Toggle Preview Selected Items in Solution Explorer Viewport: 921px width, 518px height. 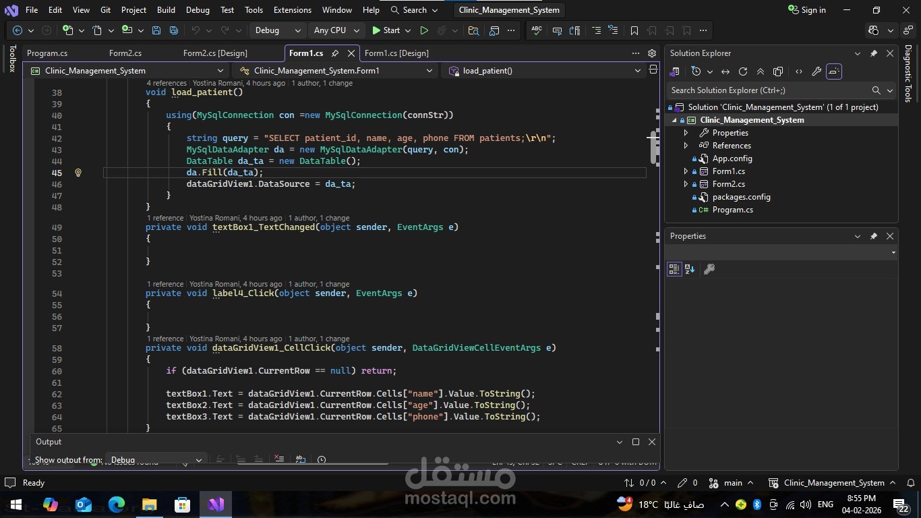click(834, 71)
